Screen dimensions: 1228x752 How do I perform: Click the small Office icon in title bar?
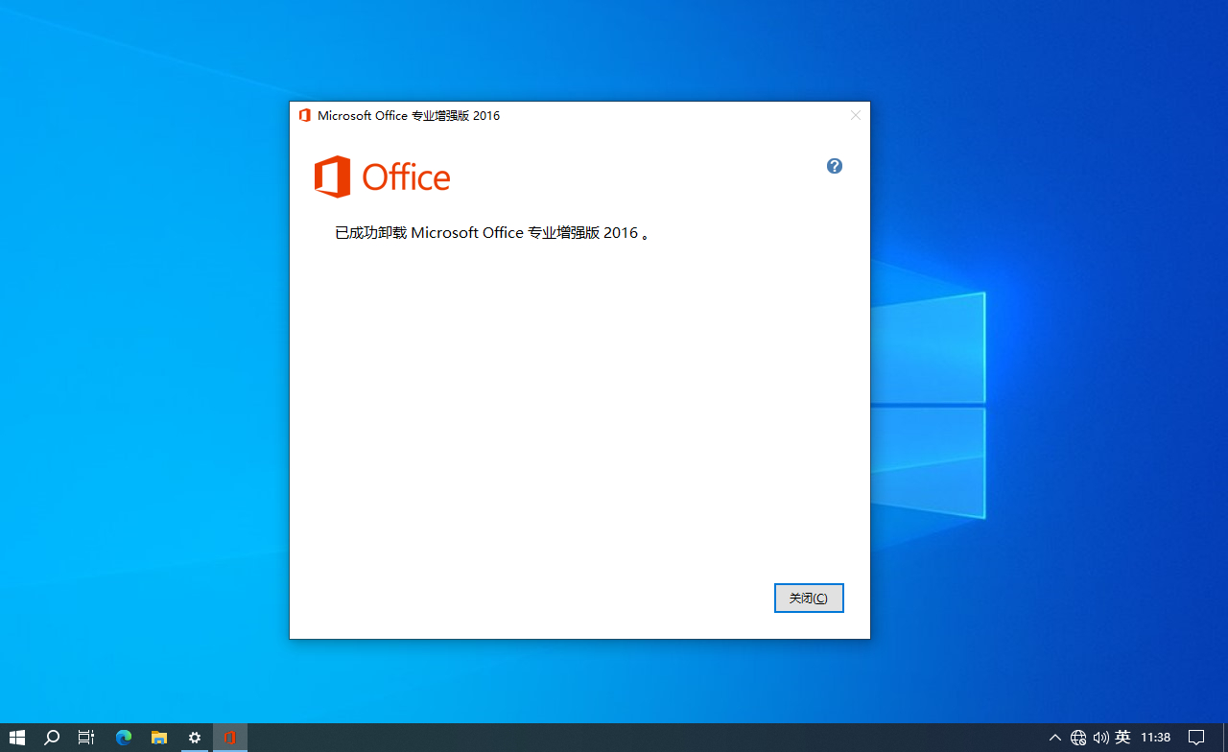click(305, 115)
